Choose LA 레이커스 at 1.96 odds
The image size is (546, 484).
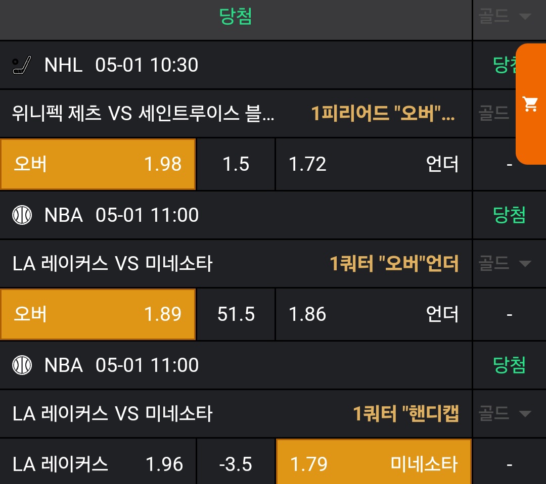[x=98, y=464]
